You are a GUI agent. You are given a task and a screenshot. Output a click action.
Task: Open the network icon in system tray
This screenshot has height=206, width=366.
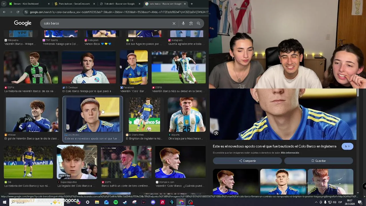(x=330, y=202)
